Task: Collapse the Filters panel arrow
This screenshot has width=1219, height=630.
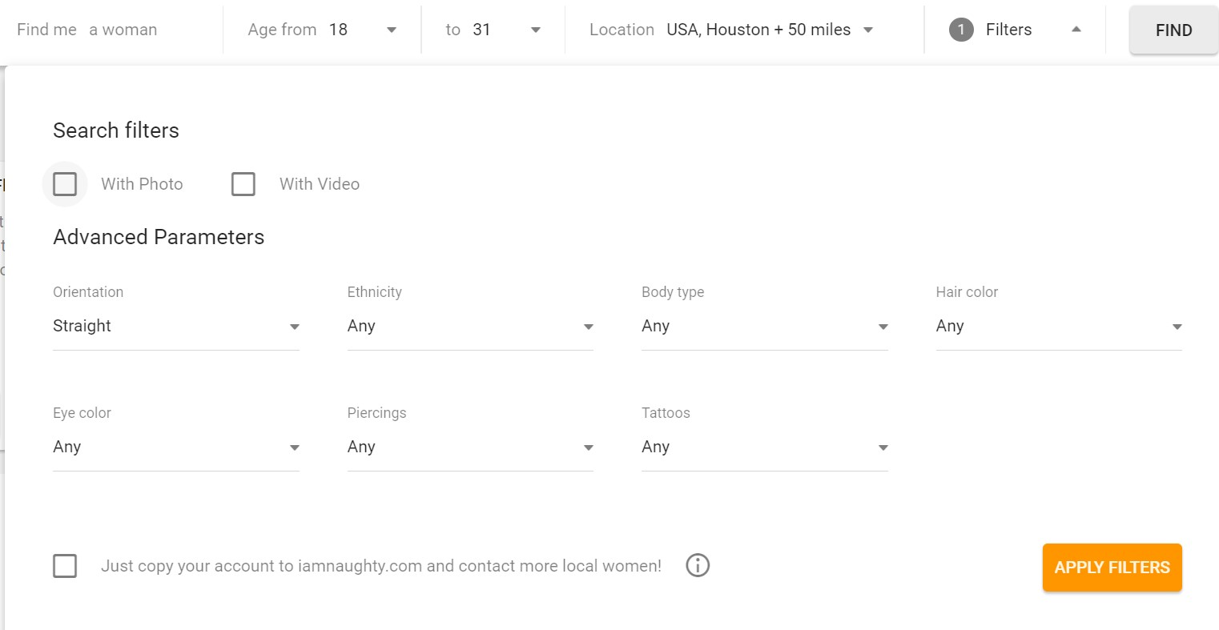Action: pos(1076,30)
